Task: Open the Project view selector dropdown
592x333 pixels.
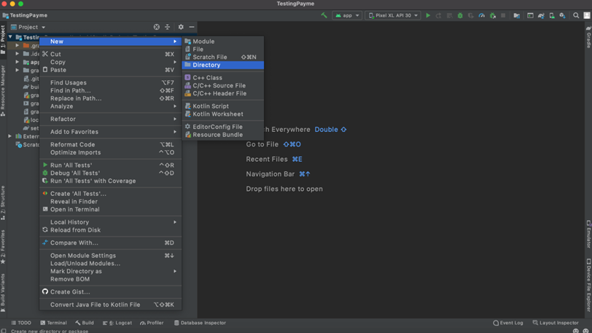Action: coord(31,27)
